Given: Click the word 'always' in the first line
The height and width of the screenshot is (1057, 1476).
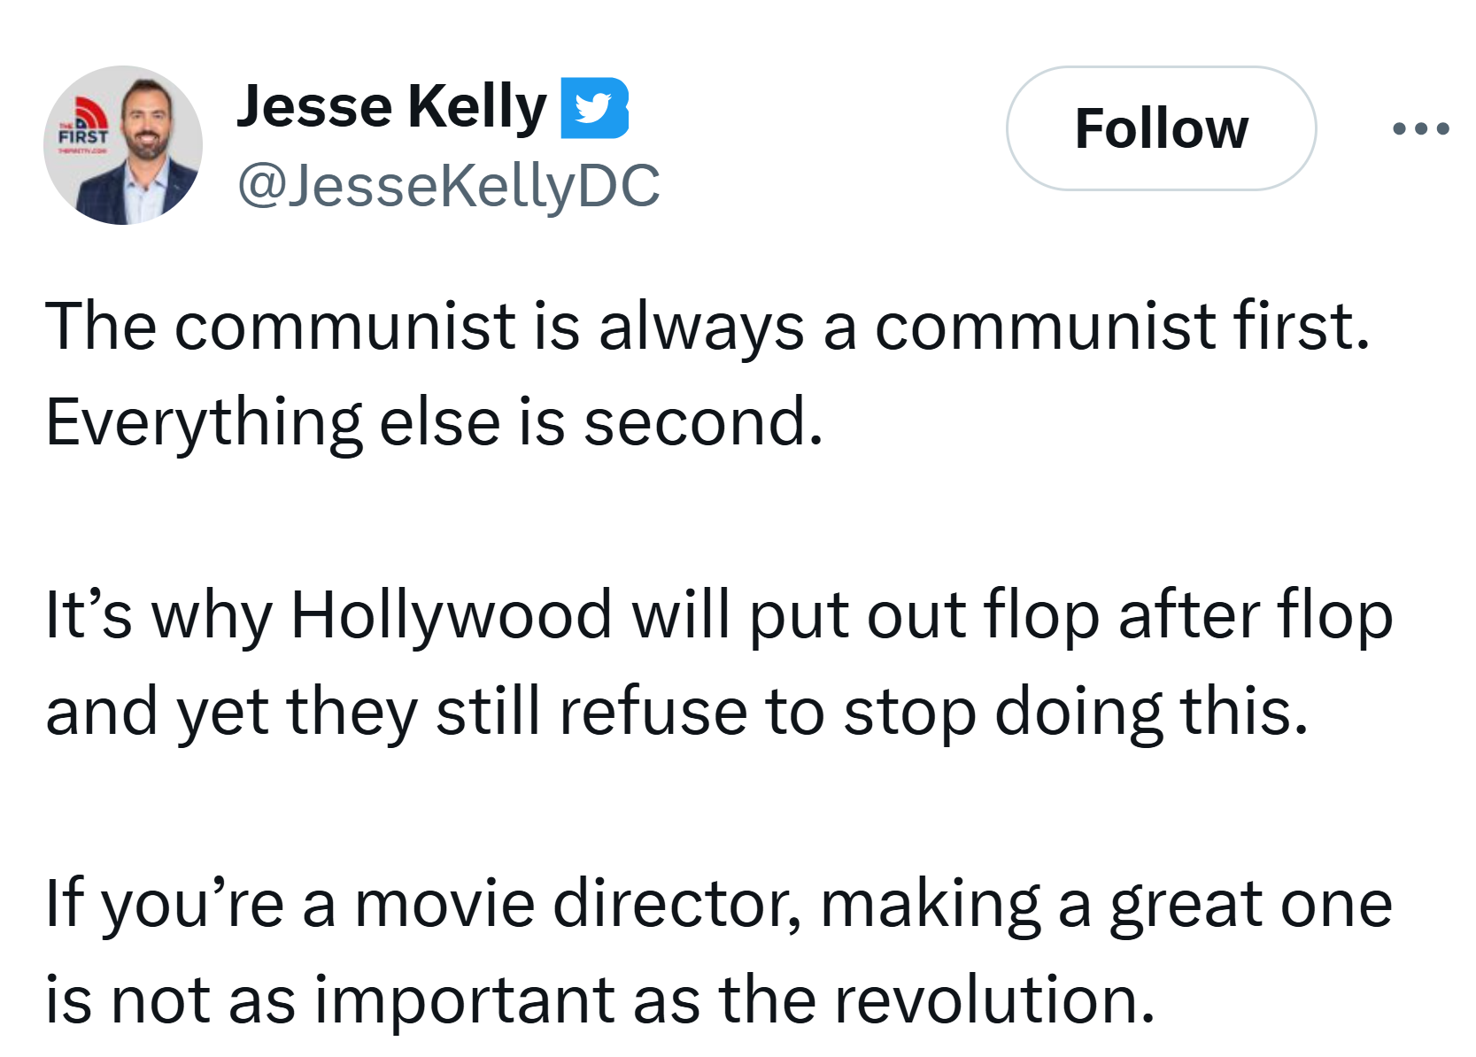Looking at the screenshot, I should 701,328.
